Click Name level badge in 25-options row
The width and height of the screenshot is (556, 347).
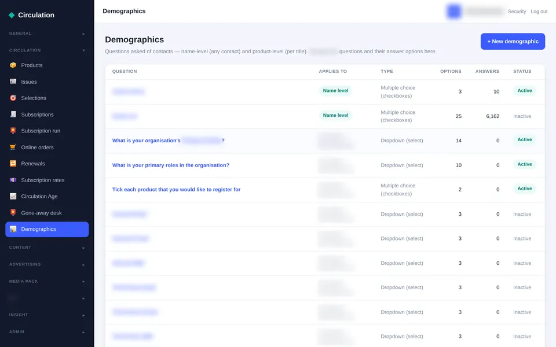click(x=335, y=115)
